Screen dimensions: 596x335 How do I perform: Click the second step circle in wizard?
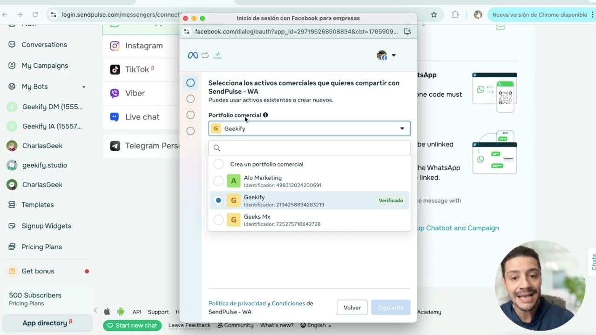pyautogui.click(x=190, y=99)
